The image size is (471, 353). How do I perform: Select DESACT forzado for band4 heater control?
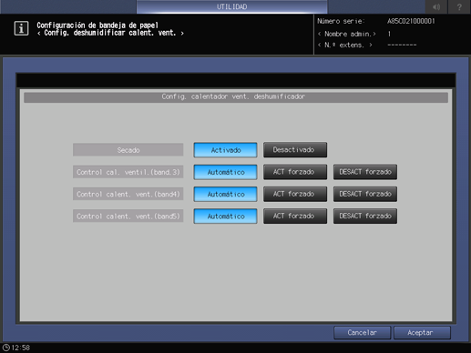pos(365,194)
